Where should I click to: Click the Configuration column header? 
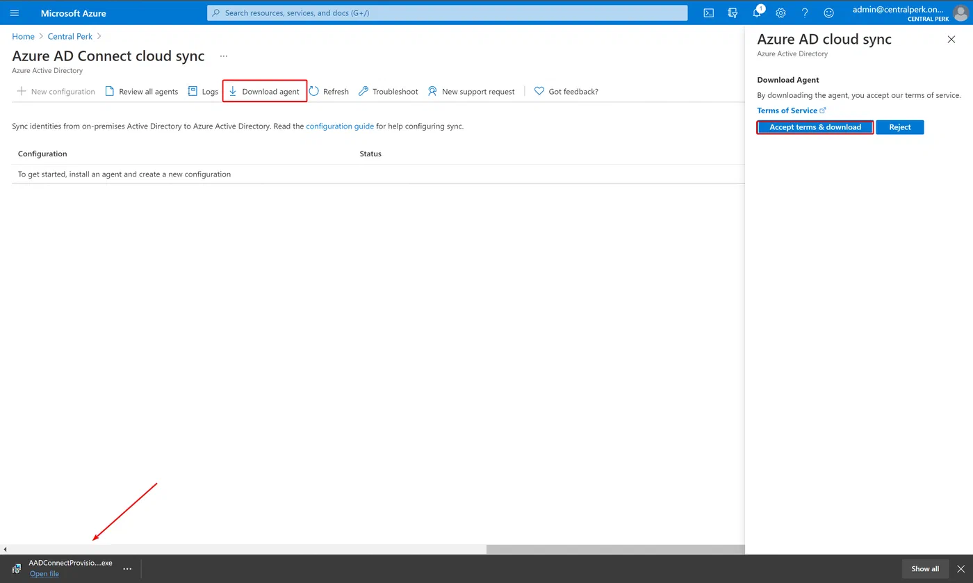[42, 154]
